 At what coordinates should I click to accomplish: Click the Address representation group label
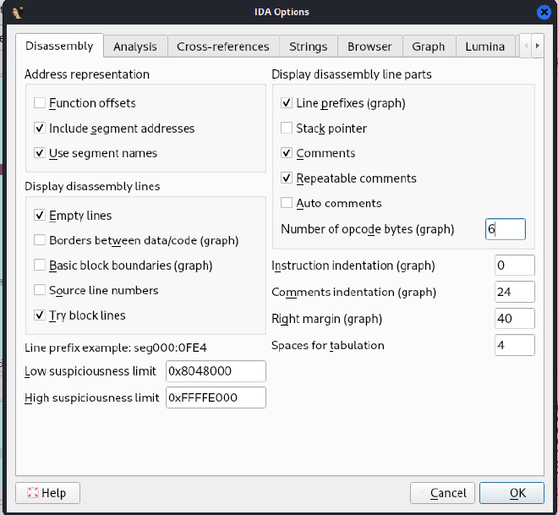[87, 74]
